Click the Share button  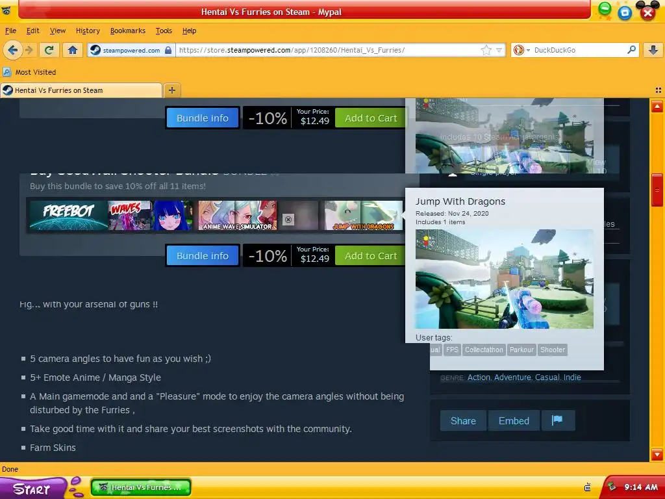(x=463, y=420)
